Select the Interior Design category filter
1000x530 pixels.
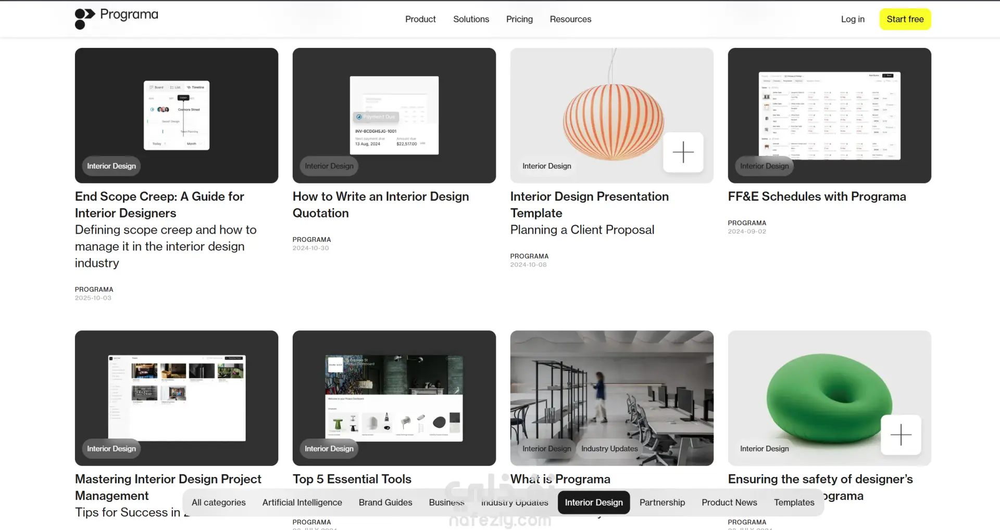tap(594, 502)
